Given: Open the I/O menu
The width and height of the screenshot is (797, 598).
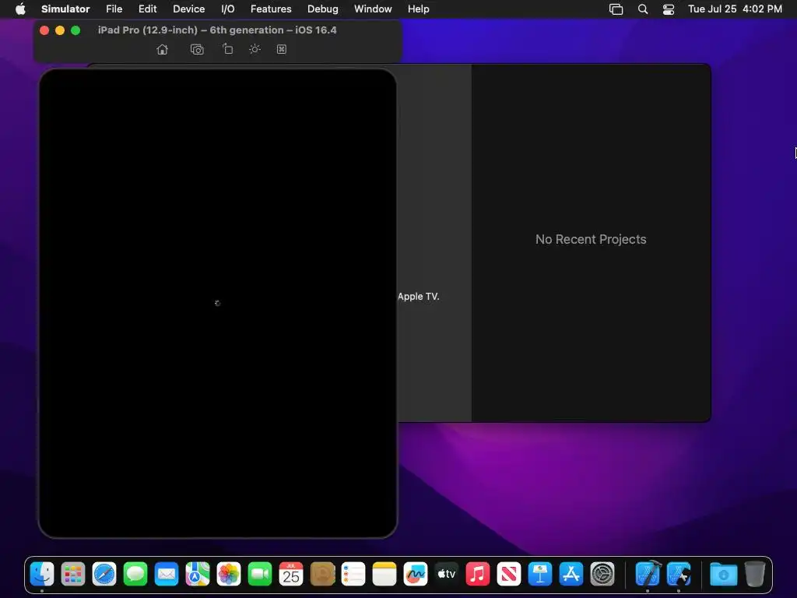Looking at the screenshot, I should pos(228,9).
